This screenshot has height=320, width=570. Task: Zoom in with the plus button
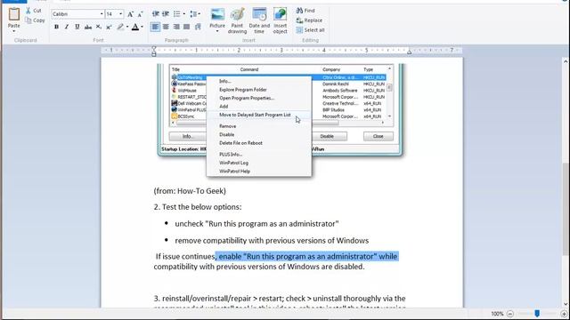564,314
